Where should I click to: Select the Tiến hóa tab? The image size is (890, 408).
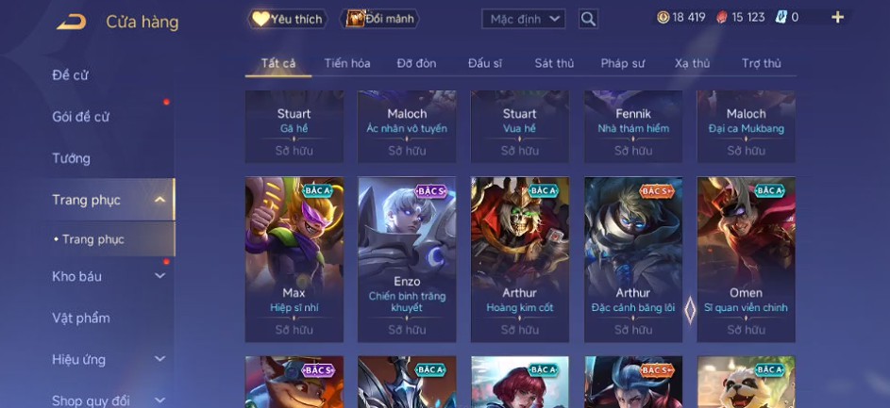click(347, 63)
